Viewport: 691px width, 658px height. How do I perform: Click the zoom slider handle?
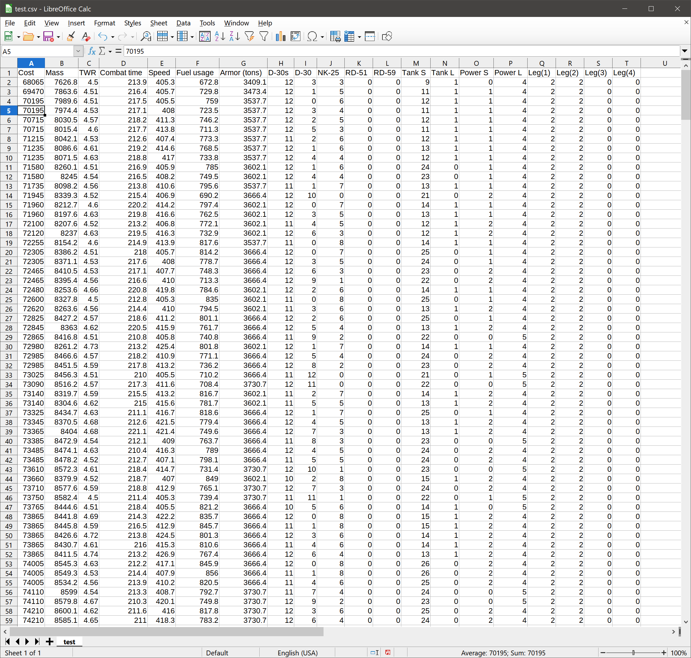pos(633,653)
